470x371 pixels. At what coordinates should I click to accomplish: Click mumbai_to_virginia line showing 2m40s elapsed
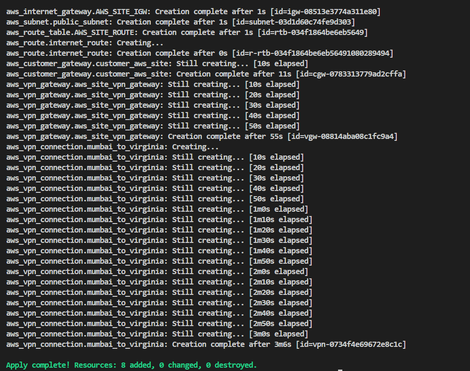coord(159,313)
